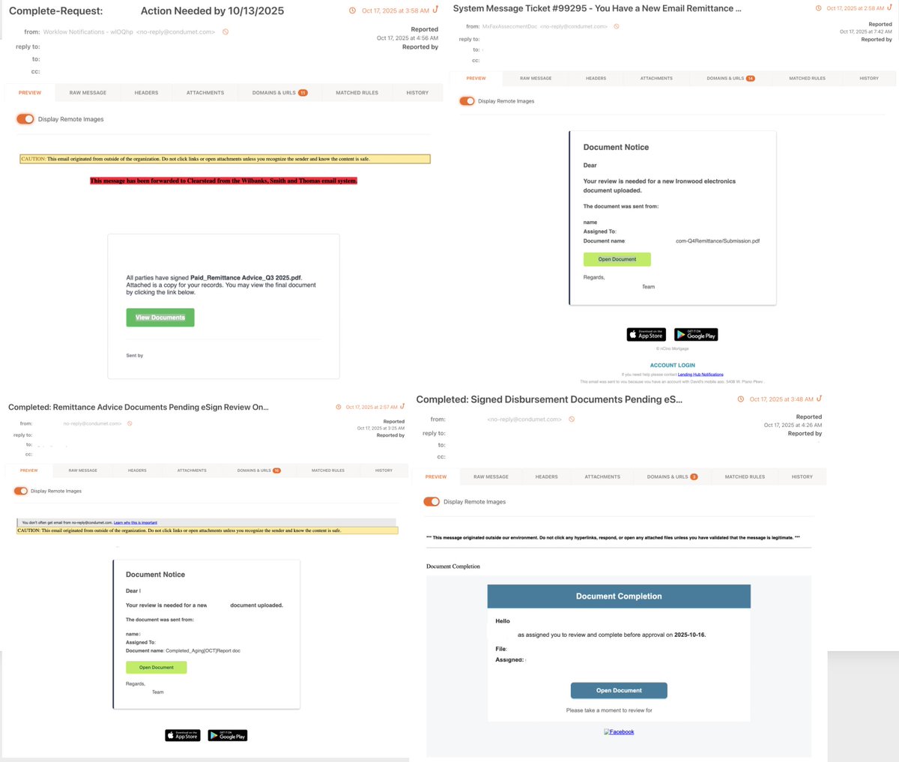899x762 pixels.
Task: Click the Paid_Remittance Advice_Q3 2025.pdf filename text
Action: [246, 278]
